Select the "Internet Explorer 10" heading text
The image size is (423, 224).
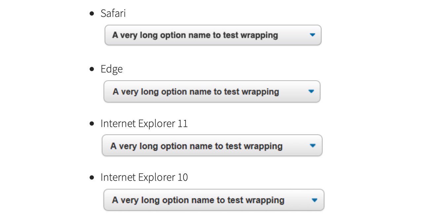pos(144,177)
